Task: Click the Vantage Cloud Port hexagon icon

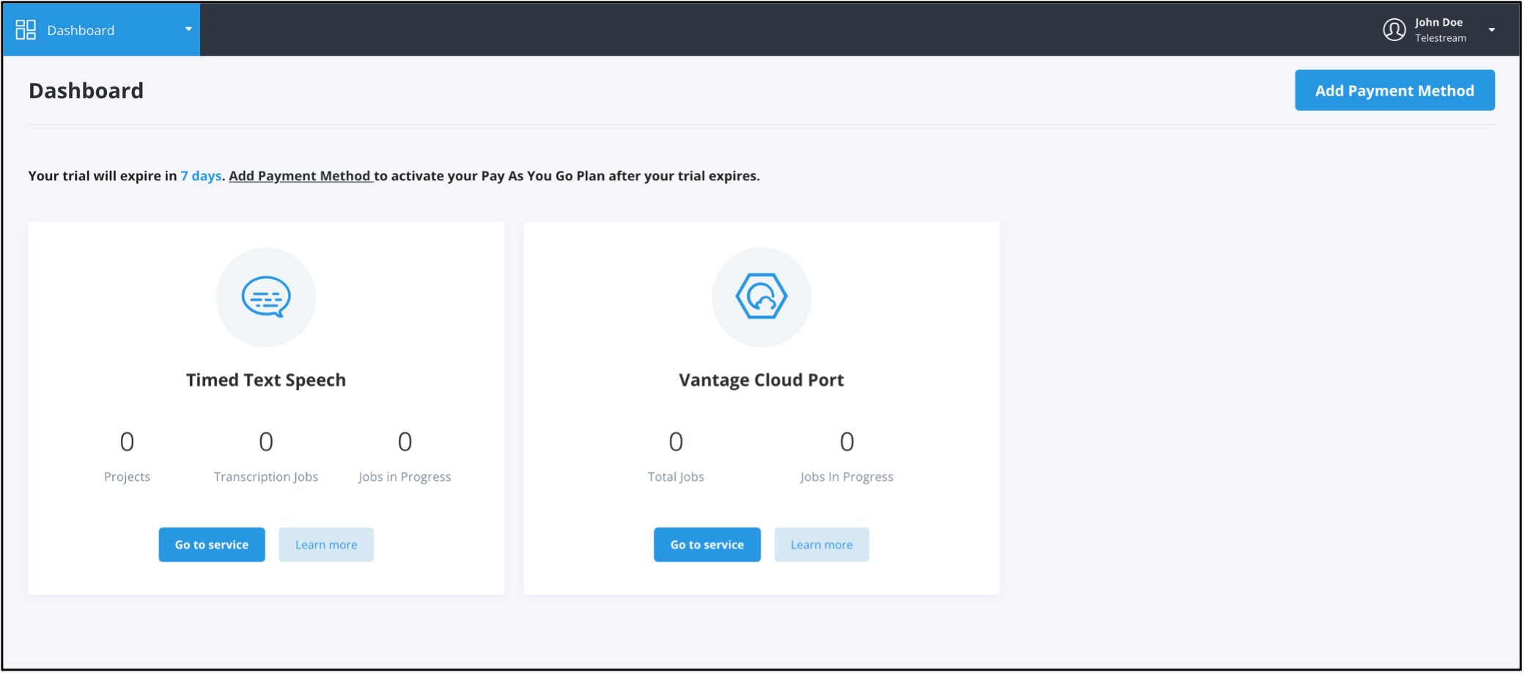Action: pos(761,297)
